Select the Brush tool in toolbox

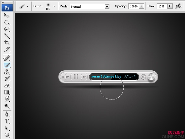[x=7, y=65]
